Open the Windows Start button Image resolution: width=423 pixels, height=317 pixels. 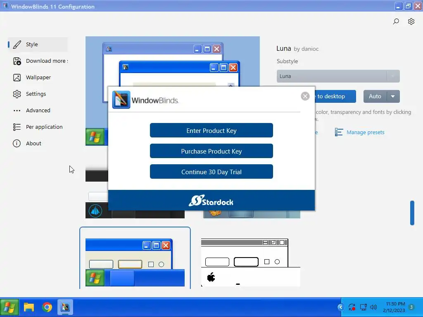click(x=10, y=307)
